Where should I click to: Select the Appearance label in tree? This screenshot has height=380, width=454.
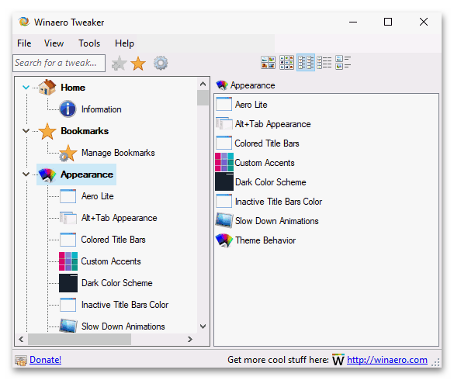[87, 174]
